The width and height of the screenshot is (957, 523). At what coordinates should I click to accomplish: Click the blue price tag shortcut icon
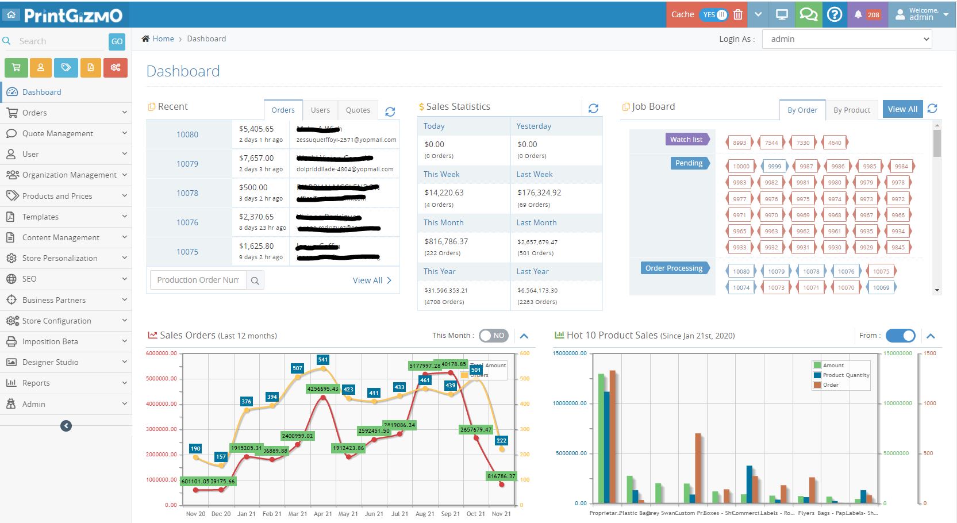click(x=66, y=68)
